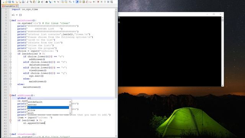Open the Document Map toolbar icon
The width and height of the screenshot is (245, 138).
point(83,2)
